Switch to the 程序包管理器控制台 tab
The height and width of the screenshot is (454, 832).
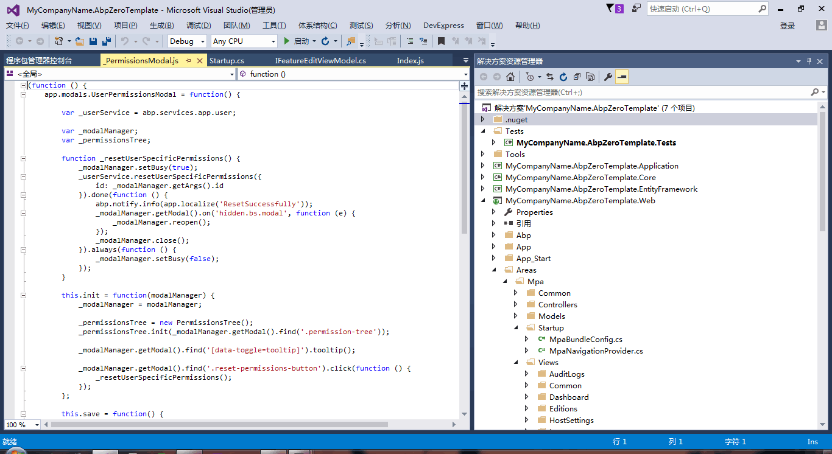(39, 61)
